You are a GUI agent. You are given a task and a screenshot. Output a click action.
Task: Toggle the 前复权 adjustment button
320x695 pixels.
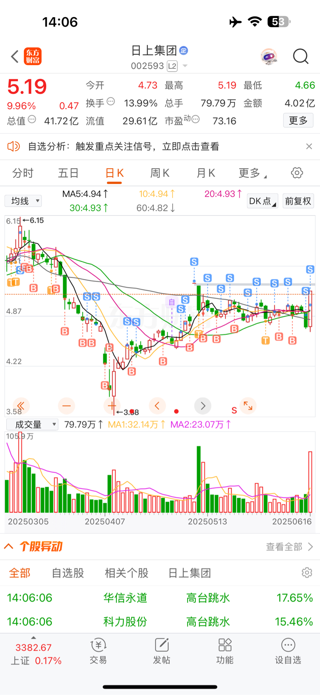(x=298, y=201)
